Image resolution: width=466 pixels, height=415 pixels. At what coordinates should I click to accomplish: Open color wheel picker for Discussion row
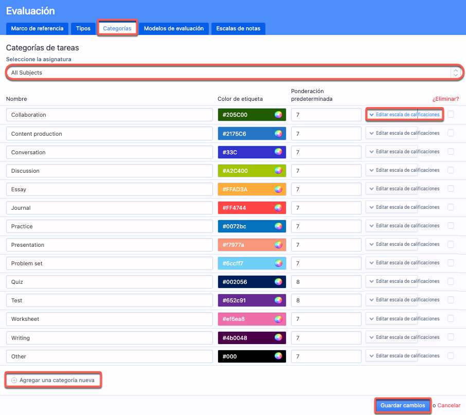click(278, 171)
